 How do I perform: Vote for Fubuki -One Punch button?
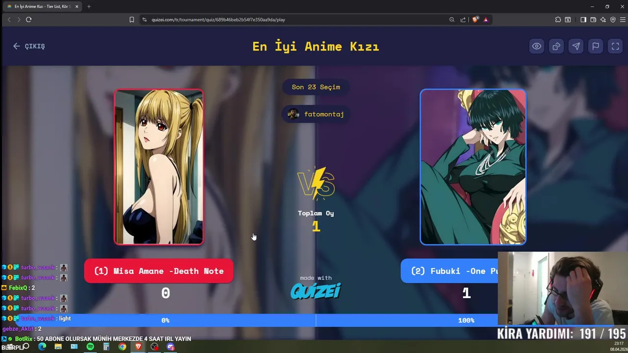pos(450,271)
